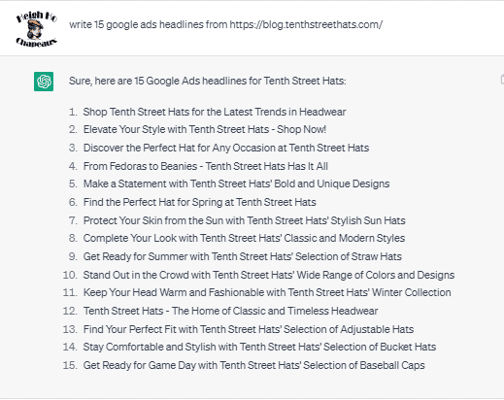
Task: Click headline 9 'Get Ready for Summer' Straw Hats
Action: click(x=243, y=256)
